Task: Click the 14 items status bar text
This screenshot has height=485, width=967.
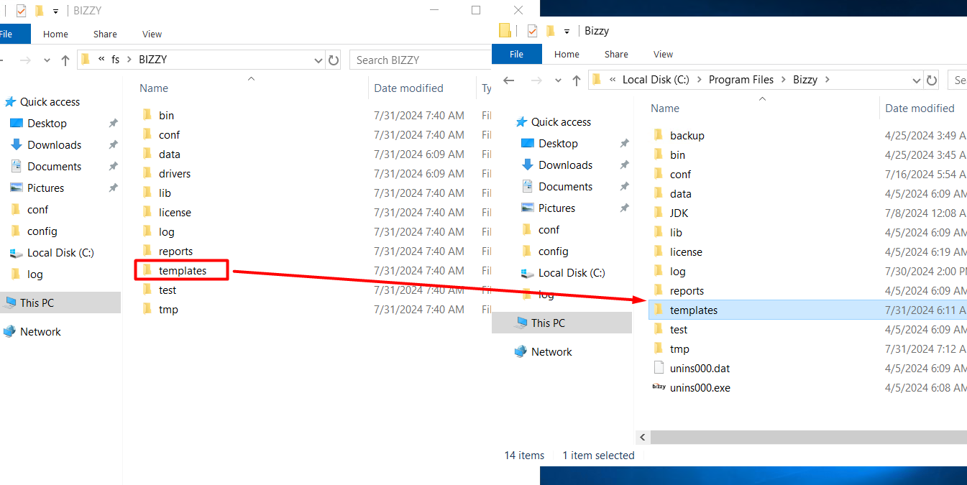Action: [x=524, y=456]
